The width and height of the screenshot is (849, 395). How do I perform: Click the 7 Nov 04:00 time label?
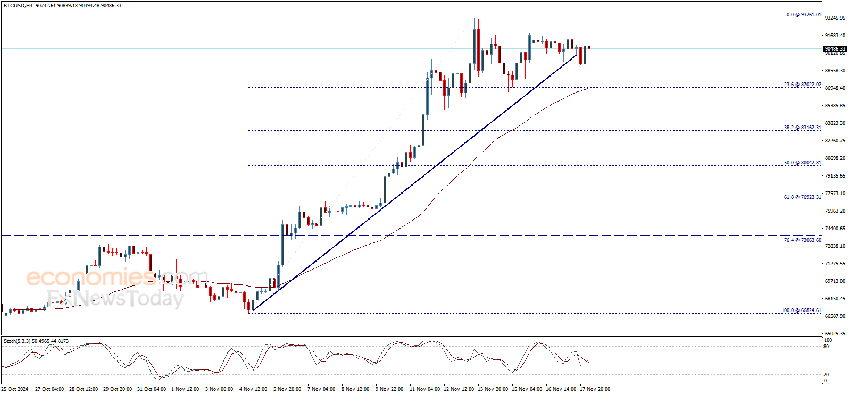(321, 389)
